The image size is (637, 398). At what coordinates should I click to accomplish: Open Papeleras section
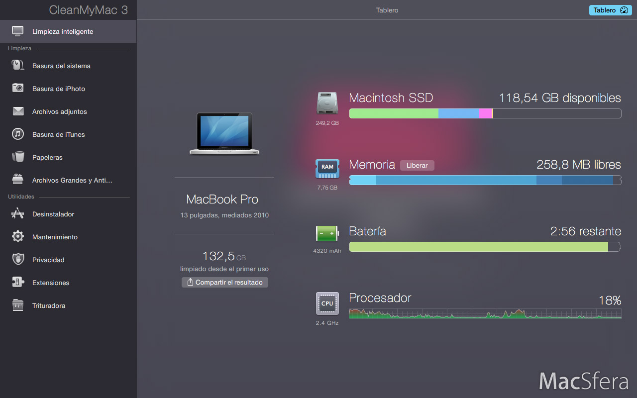[68, 157]
